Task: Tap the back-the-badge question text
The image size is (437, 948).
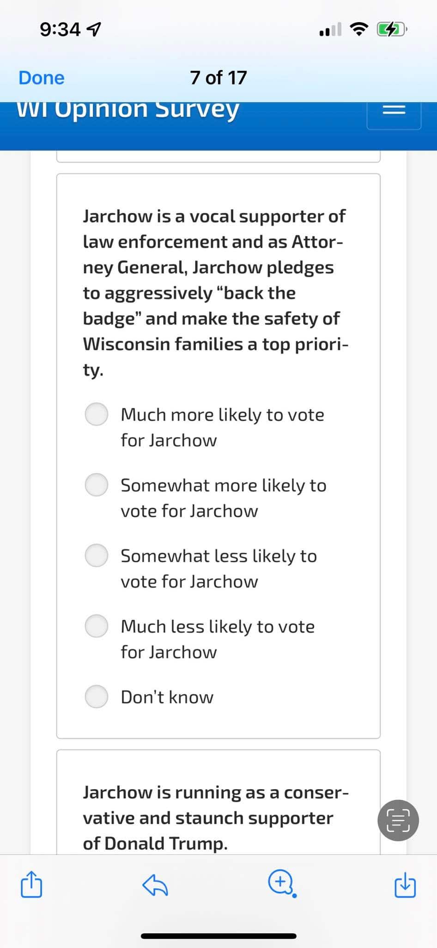Action: point(215,293)
